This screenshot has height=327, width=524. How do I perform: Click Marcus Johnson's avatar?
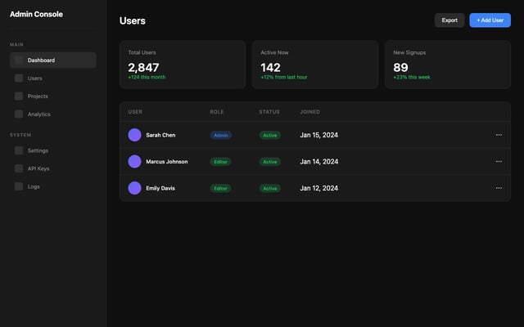pos(134,162)
